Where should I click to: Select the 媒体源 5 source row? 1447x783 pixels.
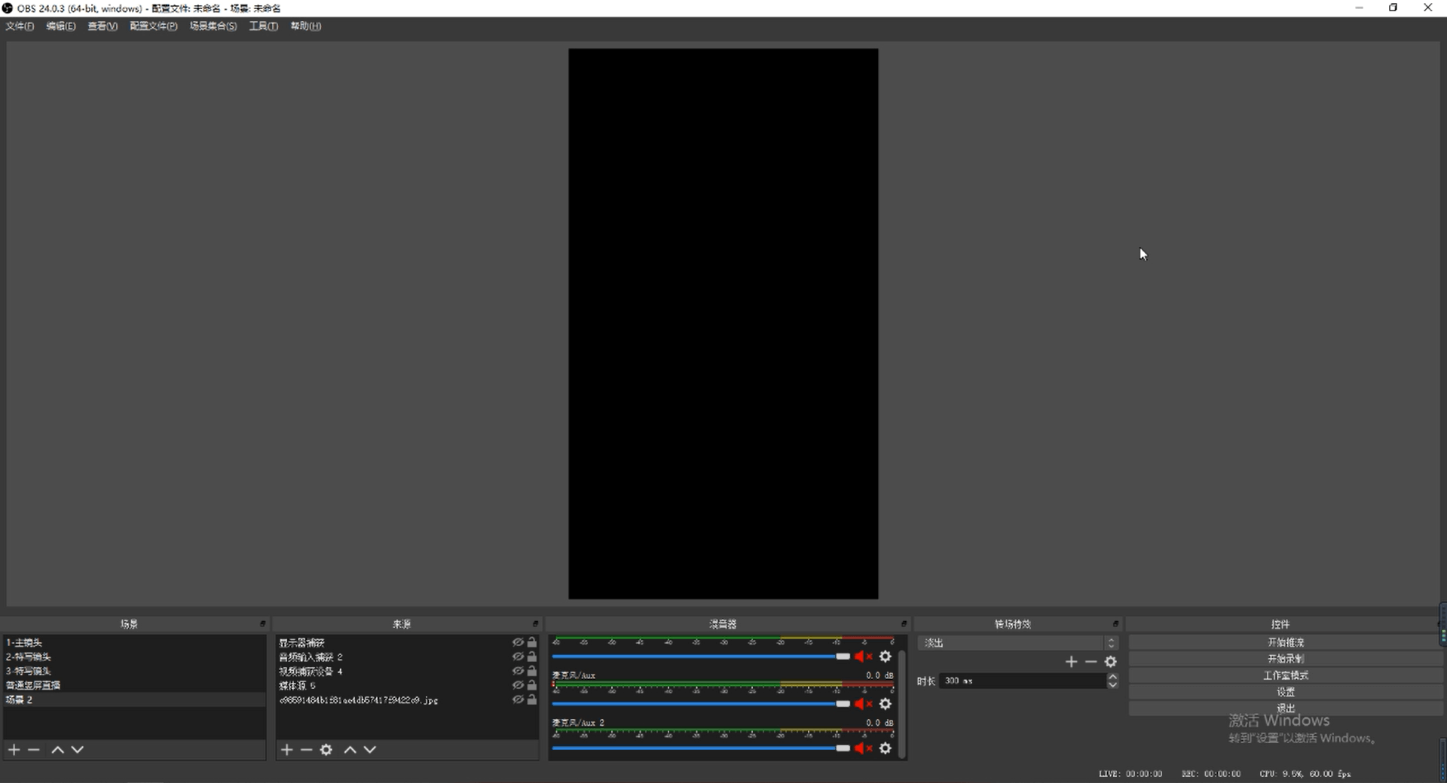pos(407,685)
